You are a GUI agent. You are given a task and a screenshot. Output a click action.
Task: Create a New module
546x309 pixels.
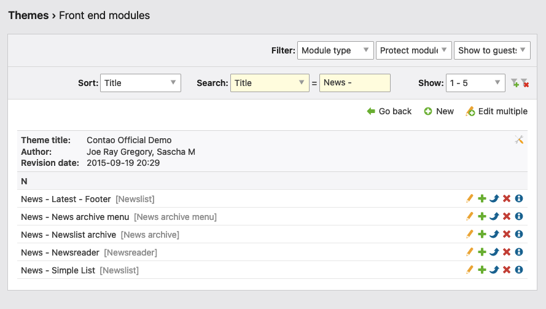[439, 111]
